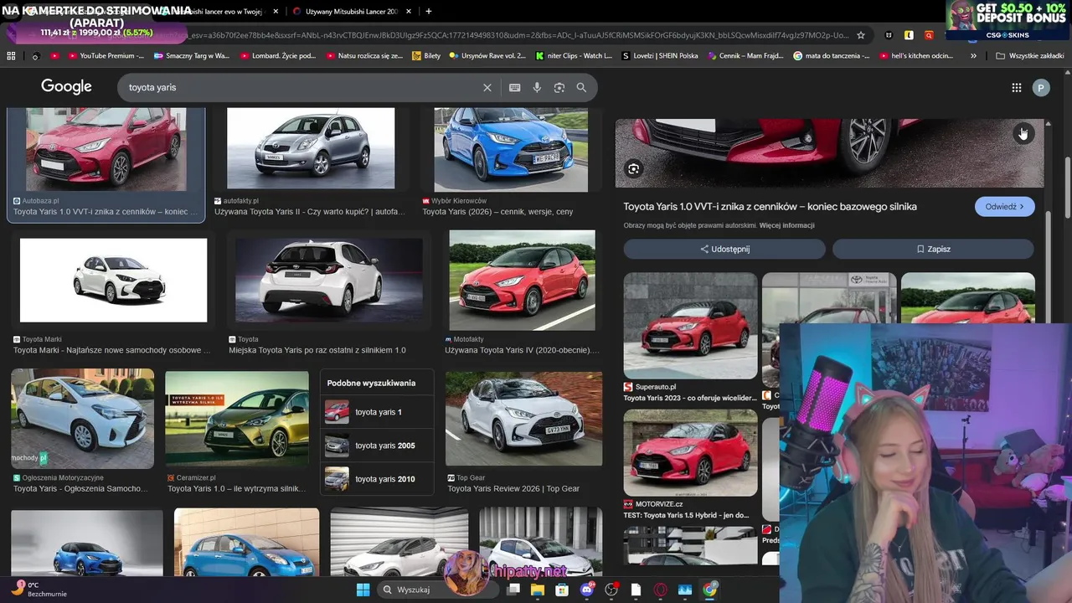Open Discord from the taskbar
The height and width of the screenshot is (603, 1072).
tap(587, 590)
